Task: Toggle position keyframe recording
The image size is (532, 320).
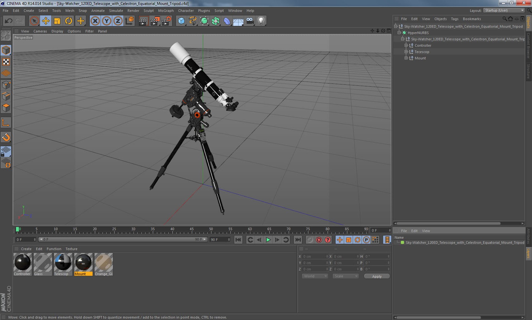Action: (339, 240)
